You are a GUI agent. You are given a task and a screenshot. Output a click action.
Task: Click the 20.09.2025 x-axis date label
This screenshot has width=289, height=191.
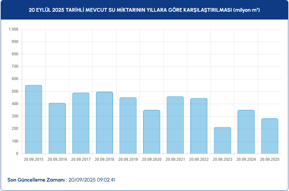tap(269, 159)
